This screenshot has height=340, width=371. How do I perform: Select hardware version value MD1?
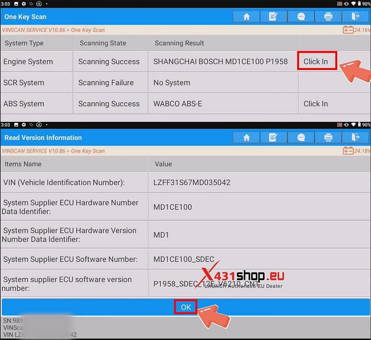[x=161, y=235]
